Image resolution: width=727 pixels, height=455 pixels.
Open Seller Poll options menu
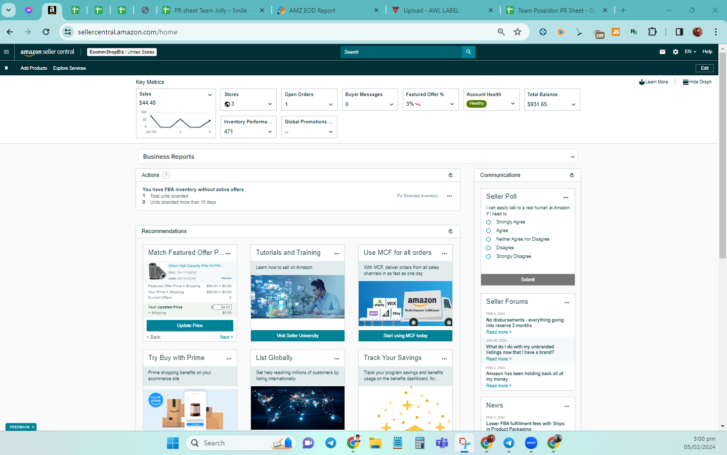[x=566, y=197]
